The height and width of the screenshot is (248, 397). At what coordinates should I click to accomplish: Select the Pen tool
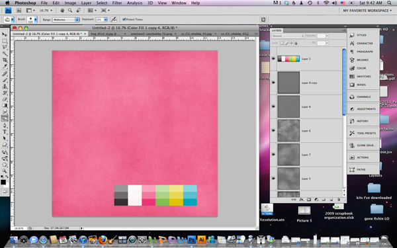pyautogui.click(x=5, y=126)
